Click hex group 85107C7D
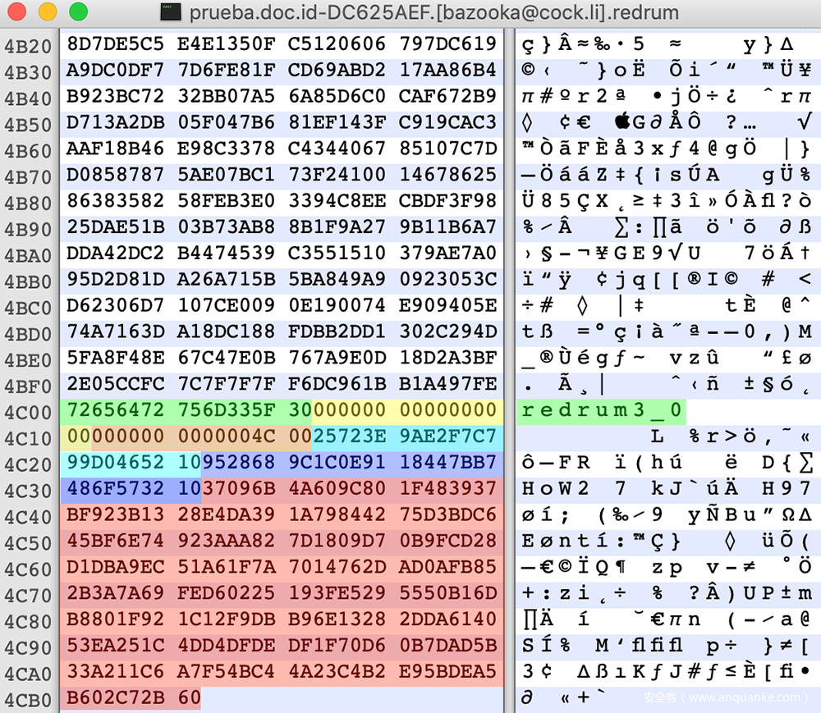Screen dimensions: 821x713 (x=447, y=149)
